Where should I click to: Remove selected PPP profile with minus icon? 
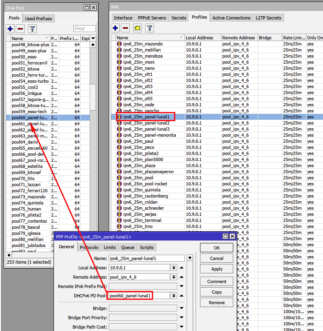point(125,28)
